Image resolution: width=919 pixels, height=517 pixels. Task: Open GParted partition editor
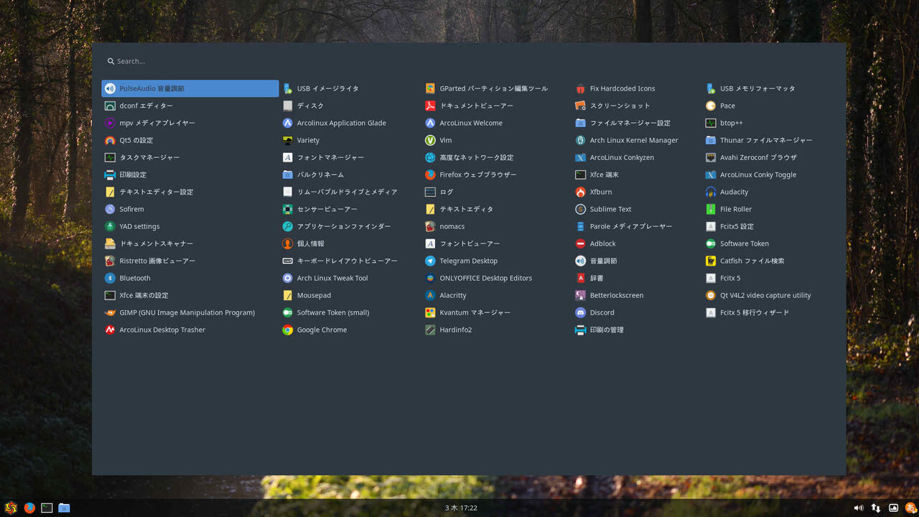(x=486, y=88)
